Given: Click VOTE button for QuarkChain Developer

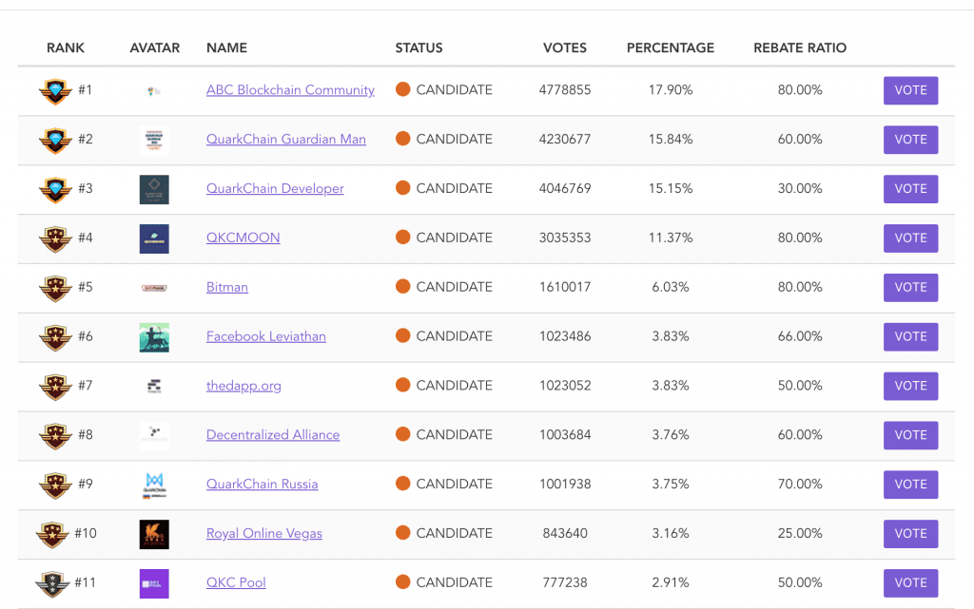Looking at the screenshot, I should 910,189.
